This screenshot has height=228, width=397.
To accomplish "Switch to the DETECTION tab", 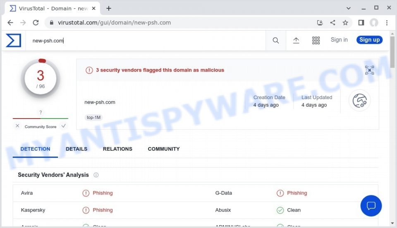I will coord(35,149).
